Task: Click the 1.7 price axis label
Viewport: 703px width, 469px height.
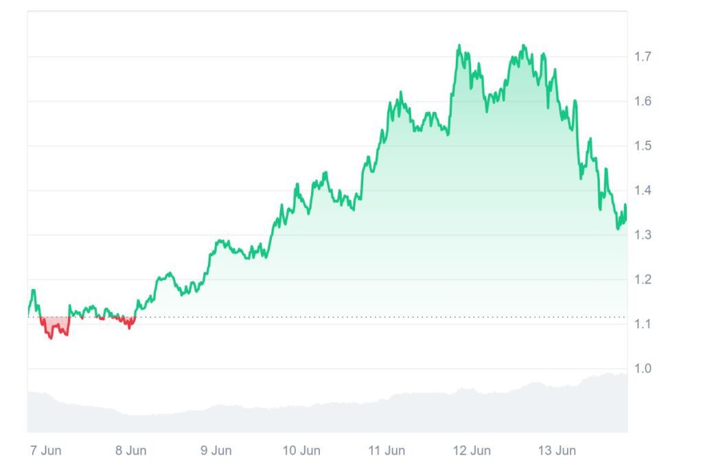Action: coord(643,56)
